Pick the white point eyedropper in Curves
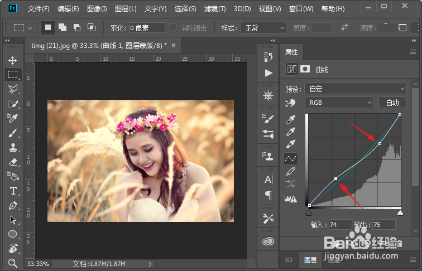The image size is (422, 271). [291, 144]
